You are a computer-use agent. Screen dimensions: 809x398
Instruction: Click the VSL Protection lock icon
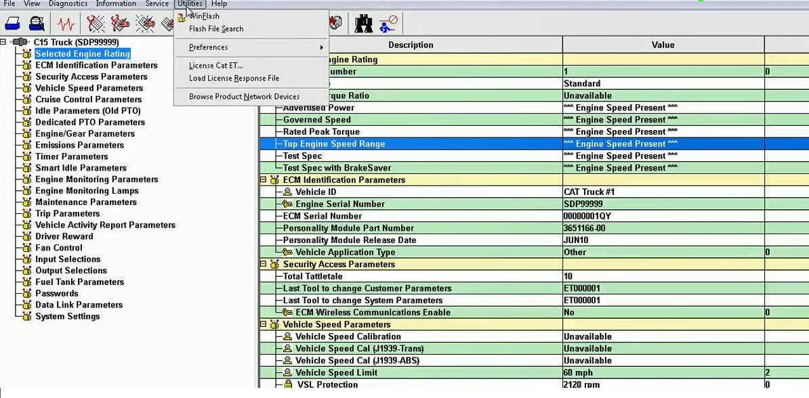point(287,384)
